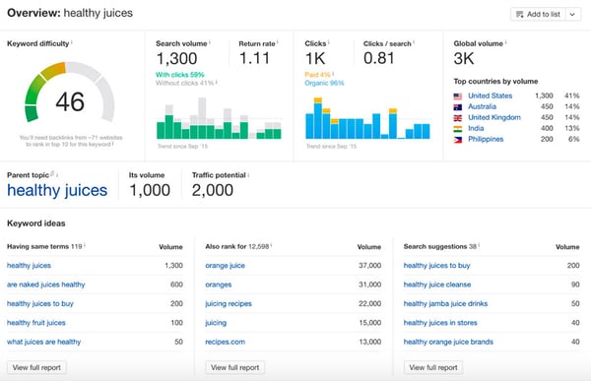This screenshot has height=381, width=591.
Task: Open the 'healthy orange juice brands' suggestion
Action: point(448,342)
